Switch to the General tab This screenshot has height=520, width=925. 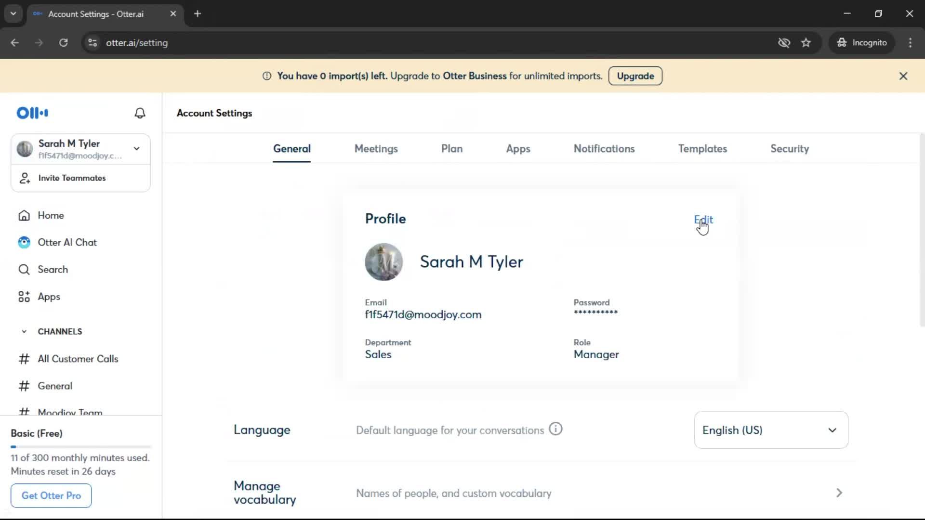[292, 149]
